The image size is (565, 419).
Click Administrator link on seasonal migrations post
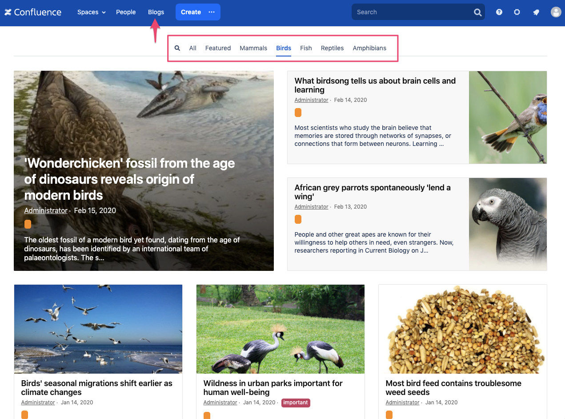[38, 403]
